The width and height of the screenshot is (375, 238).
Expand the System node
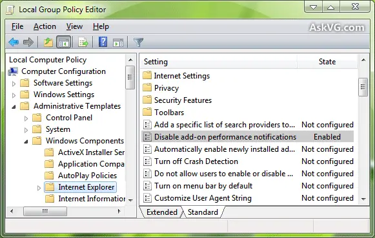(26, 130)
